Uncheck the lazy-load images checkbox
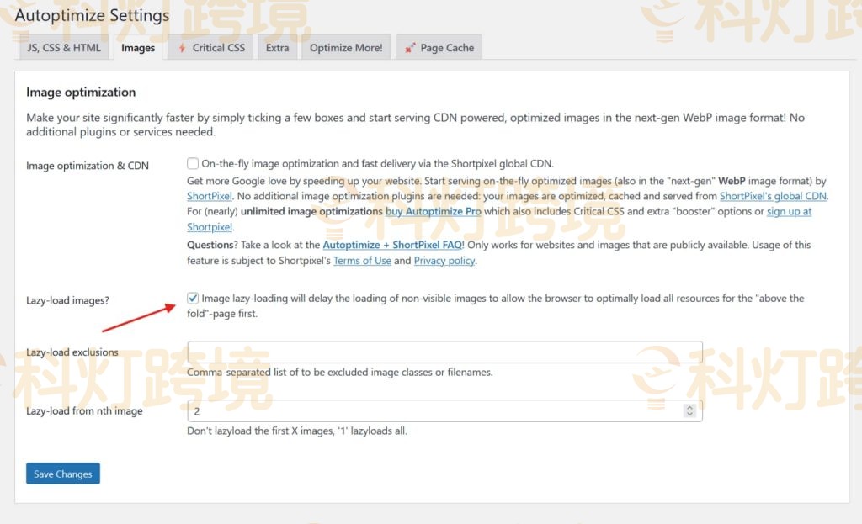The image size is (862, 524). 193,298
